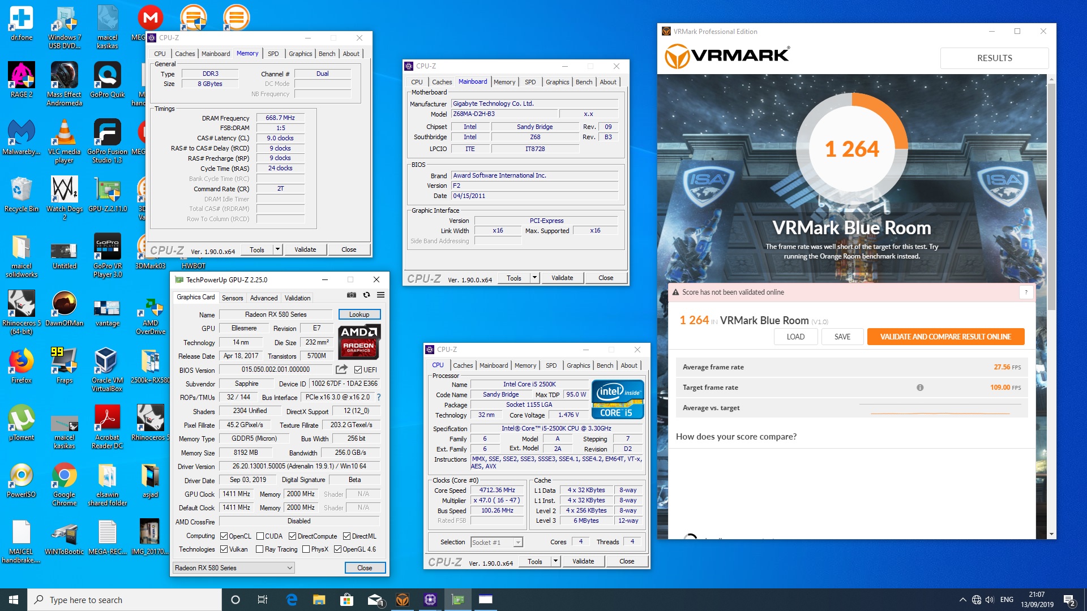1087x611 pixels.
Task: Open the Acrobat Reader DC desktop icon
Action: pyautogui.click(x=107, y=427)
